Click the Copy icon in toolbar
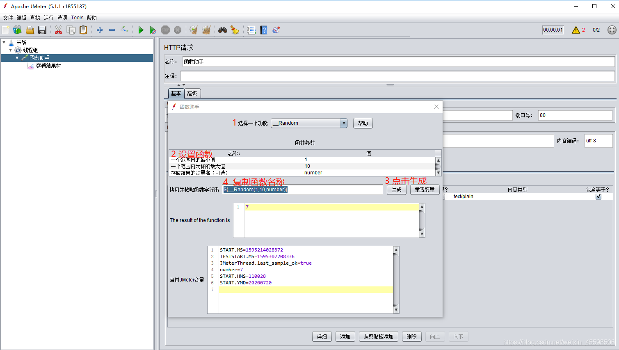 click(71, 30)
